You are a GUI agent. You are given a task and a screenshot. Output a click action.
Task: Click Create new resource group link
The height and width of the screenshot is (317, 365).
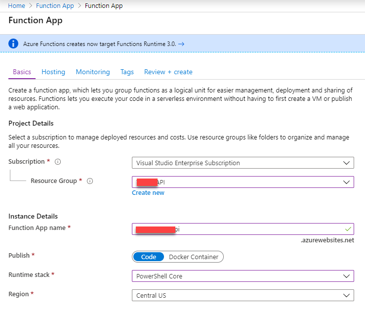[x=148, y=193]
